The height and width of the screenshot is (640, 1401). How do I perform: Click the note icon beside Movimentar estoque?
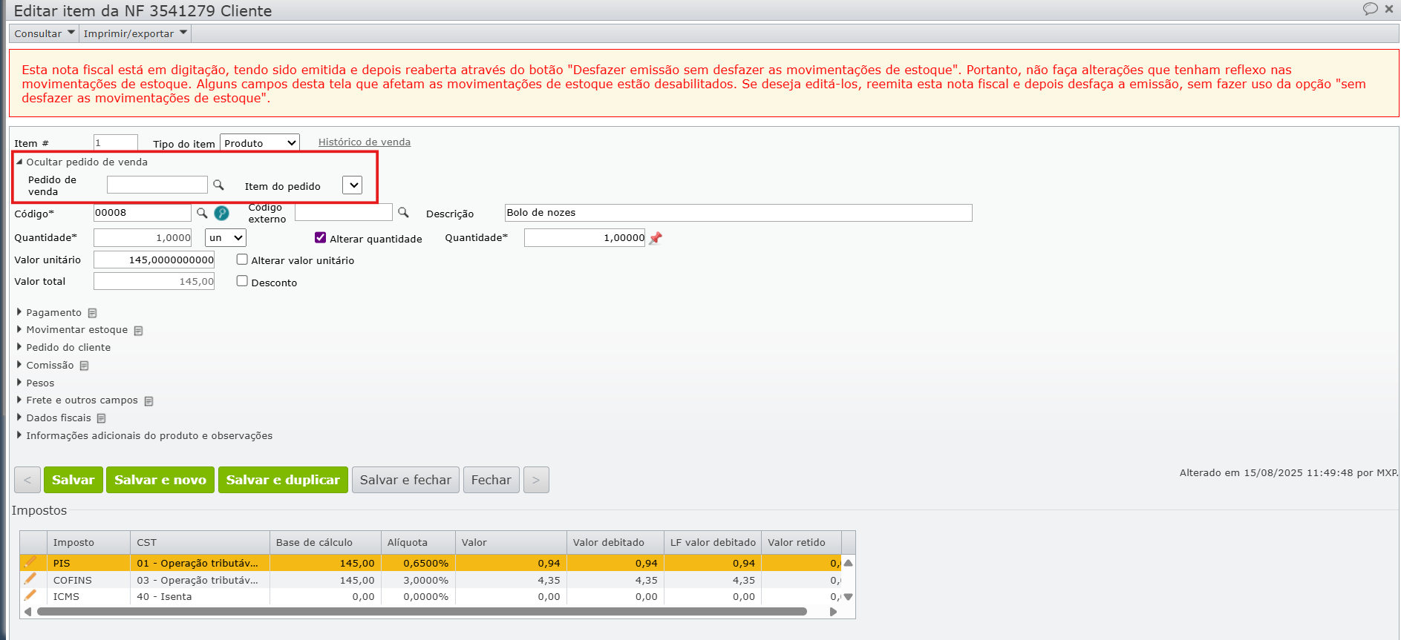138,331
